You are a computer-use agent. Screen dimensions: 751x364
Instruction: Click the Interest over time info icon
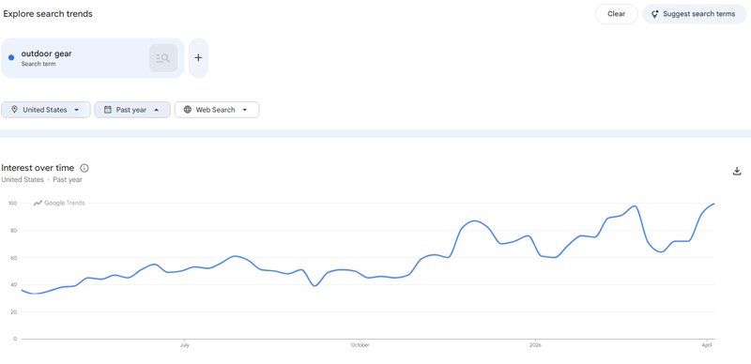click(84, 168)
